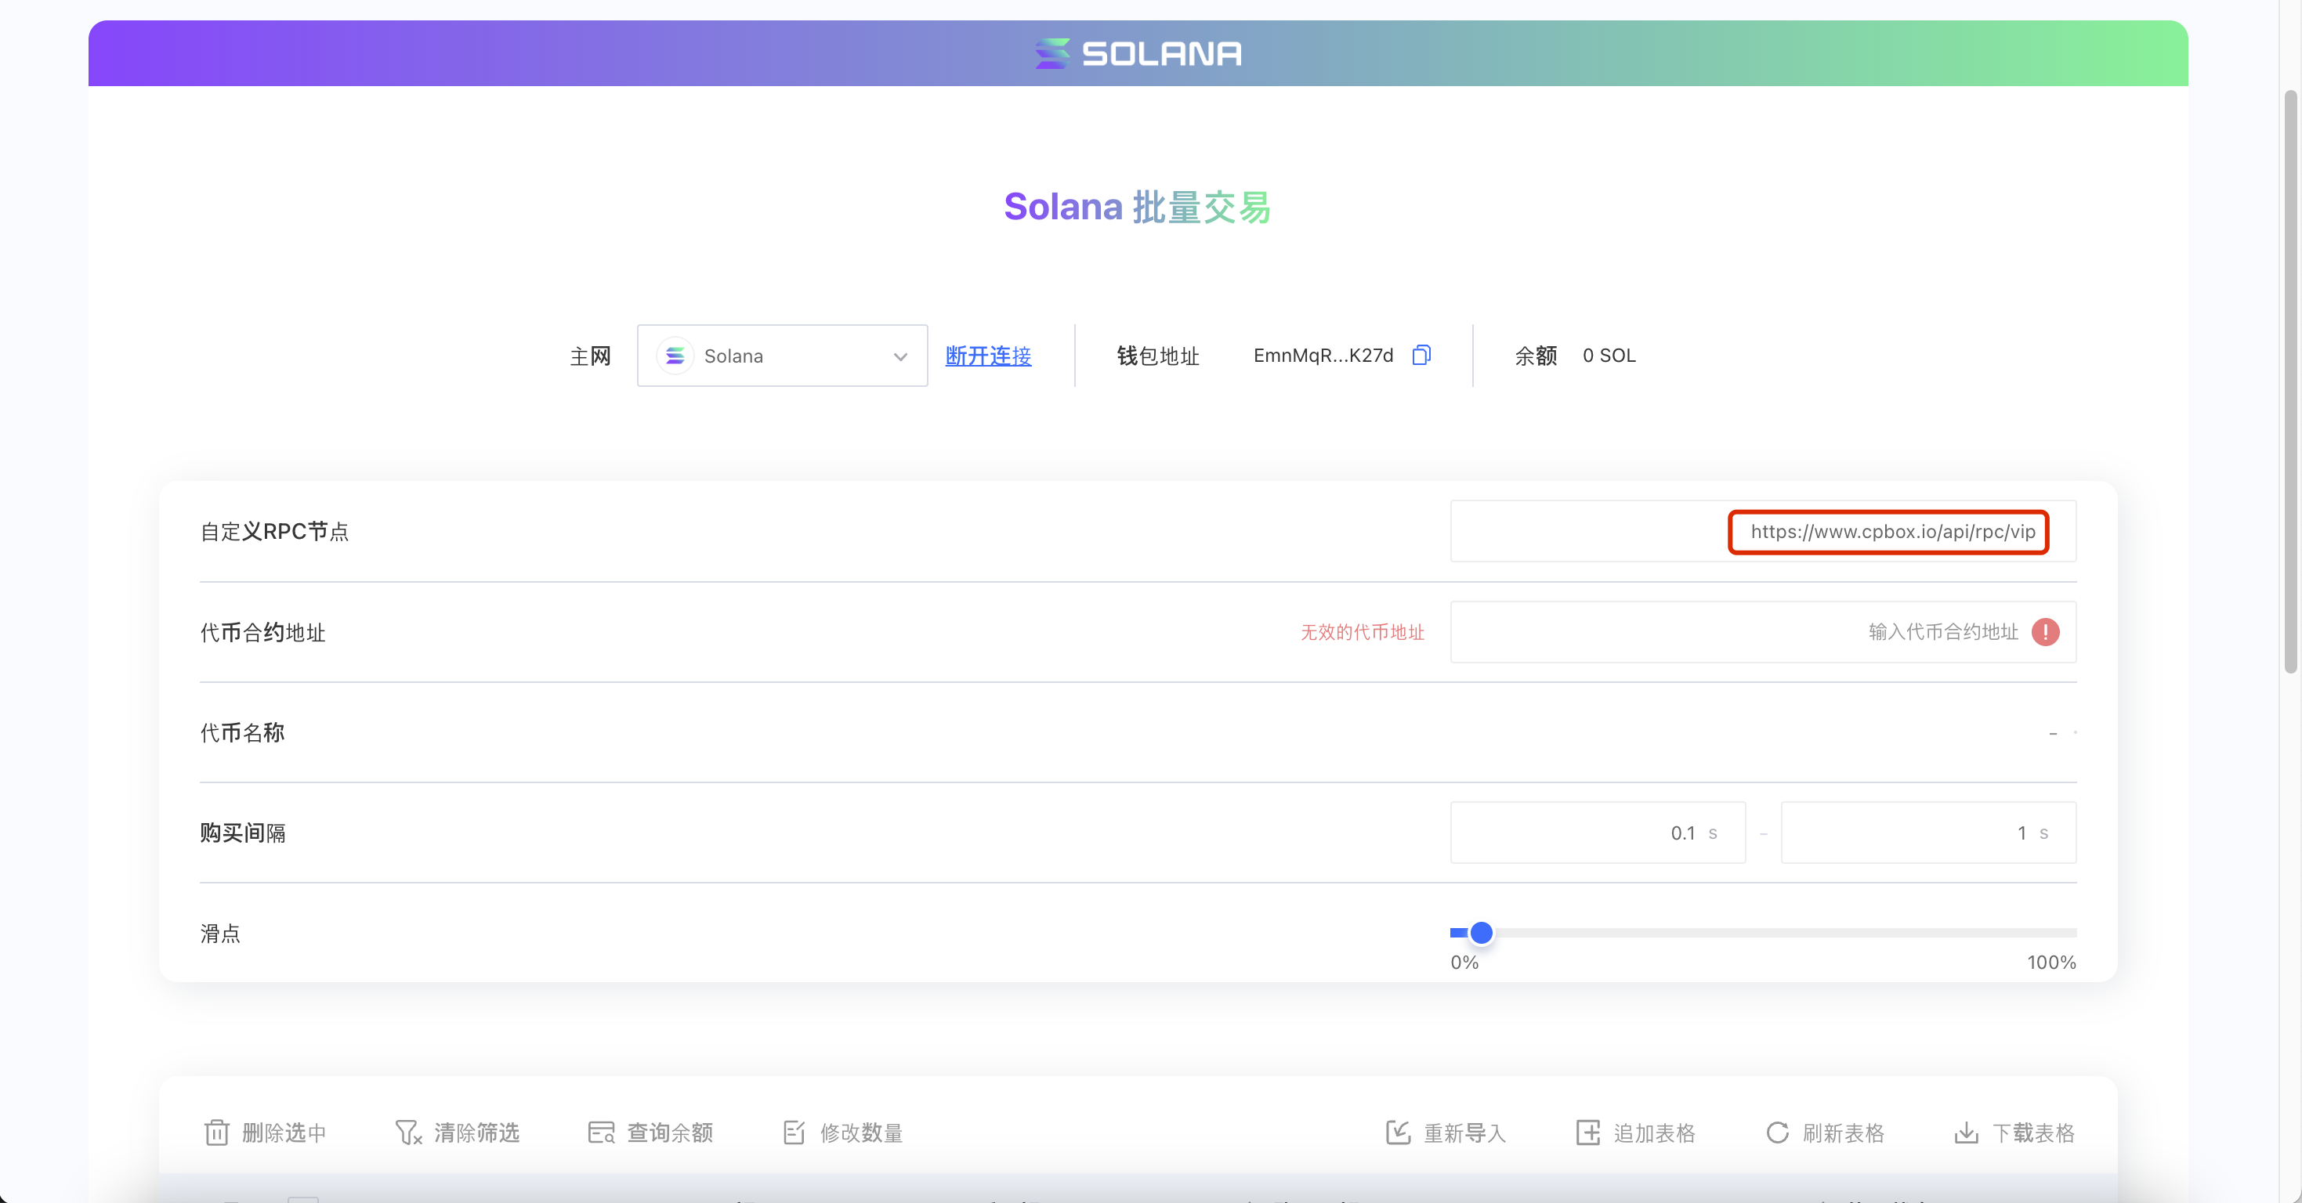The image size is (2302, 1203).
Task: Click the 刷新表格 refresh icon
Action: coord(1778,1133)
